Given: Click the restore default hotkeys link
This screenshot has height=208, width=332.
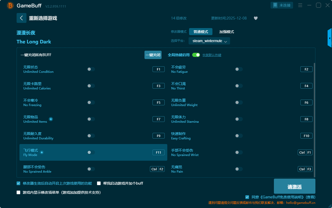Looking at the screenshot, I should pos(212,55).
